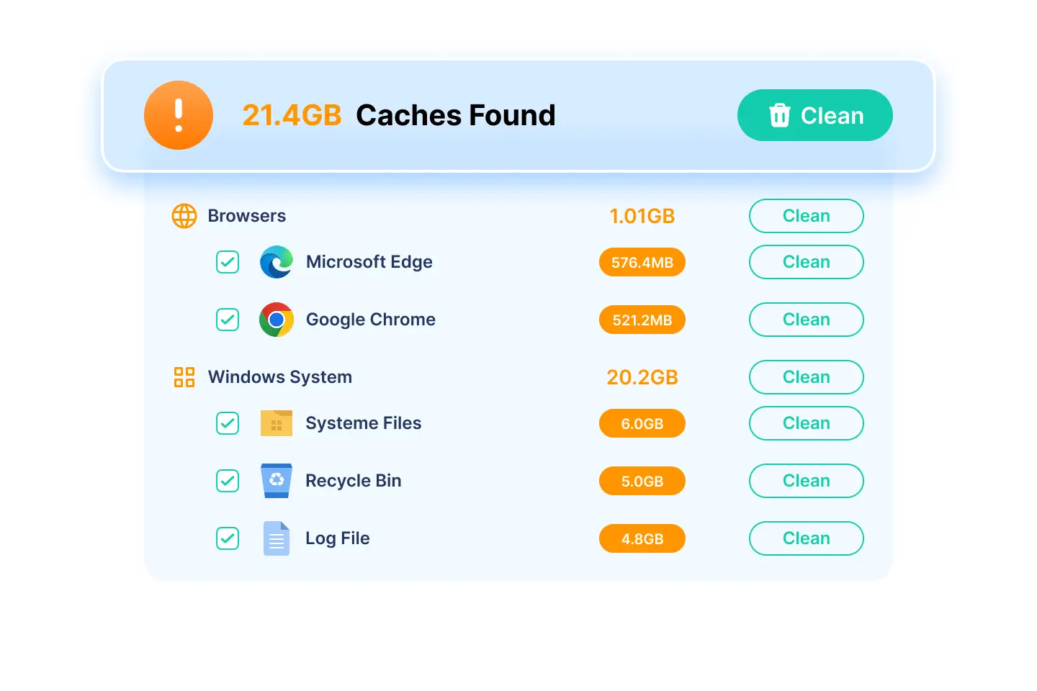Screen dimensions: 1037x691
Task: Uncheck the Google Chrome checkbox
Action: 228,320
